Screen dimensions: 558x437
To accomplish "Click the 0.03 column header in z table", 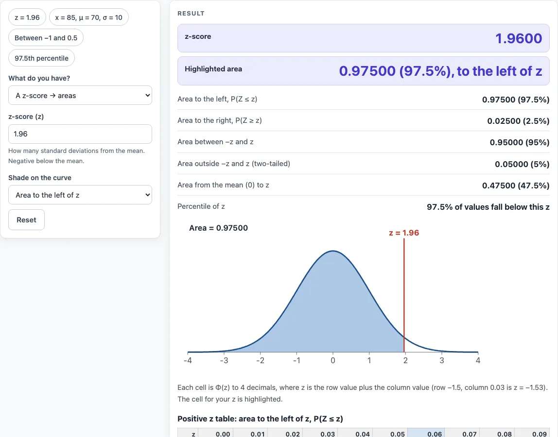I will [321, 433].
